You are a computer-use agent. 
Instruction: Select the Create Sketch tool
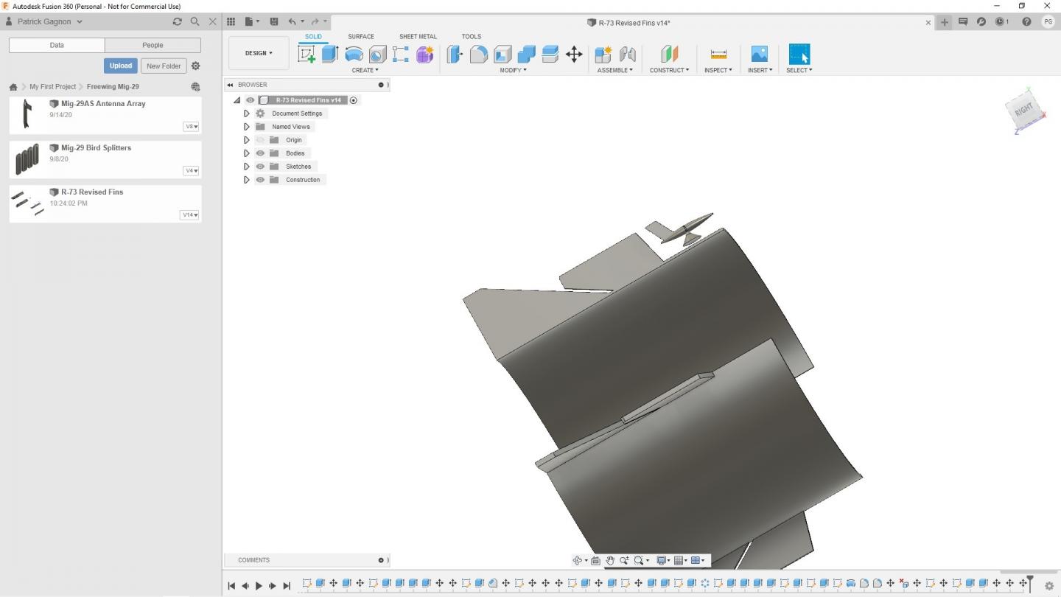point(307,54)
